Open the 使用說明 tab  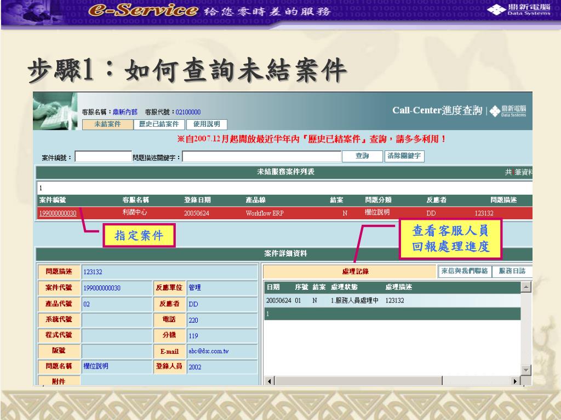coord(207,124)
